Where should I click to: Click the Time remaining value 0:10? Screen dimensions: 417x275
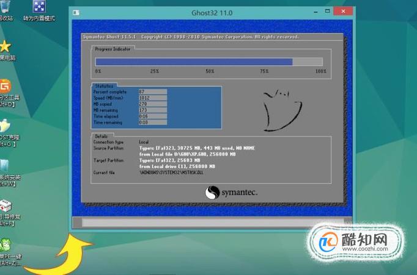click(x=153, y=122)
